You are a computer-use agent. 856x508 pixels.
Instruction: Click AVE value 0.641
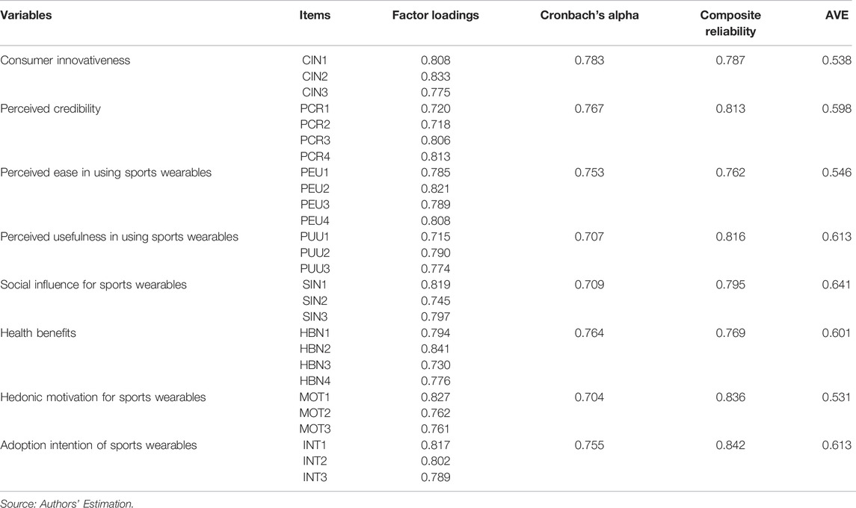(x=837, y=285)
